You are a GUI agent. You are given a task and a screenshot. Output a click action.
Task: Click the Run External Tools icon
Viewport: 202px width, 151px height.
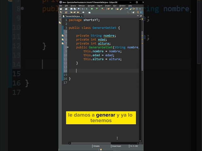(x=103, y=9)
